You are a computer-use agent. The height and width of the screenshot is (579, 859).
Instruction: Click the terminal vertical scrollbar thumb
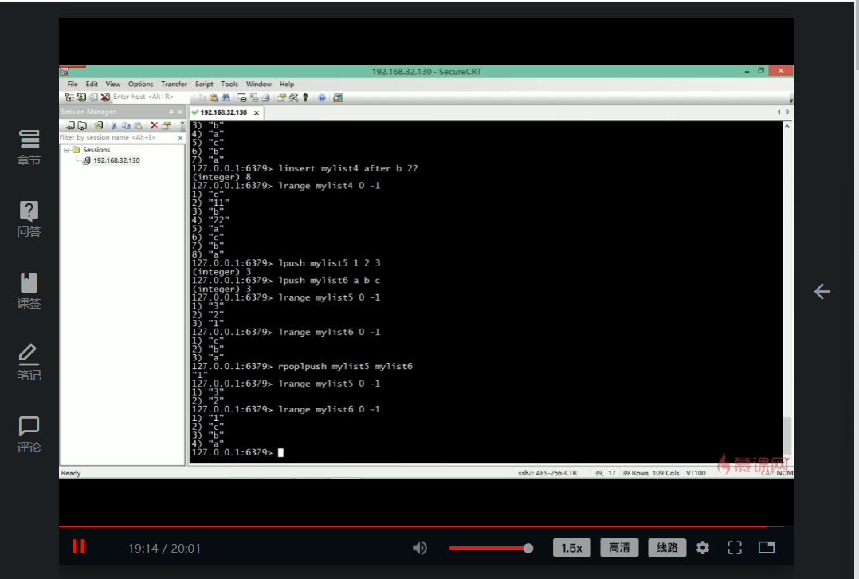pyautogui.click(x=786, y=435)
